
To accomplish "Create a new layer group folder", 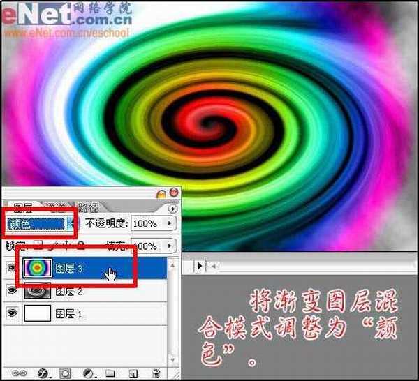I will pyautogui.click(x=110, y=373).
